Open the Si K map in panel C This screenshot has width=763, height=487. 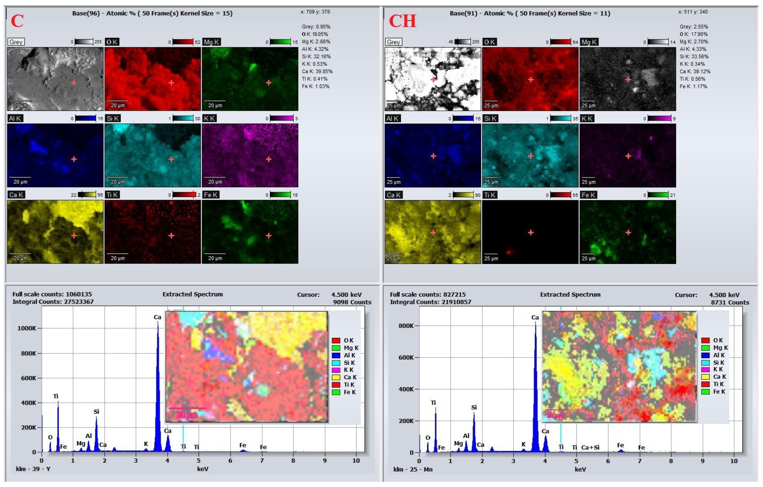[x=153, y=155]
